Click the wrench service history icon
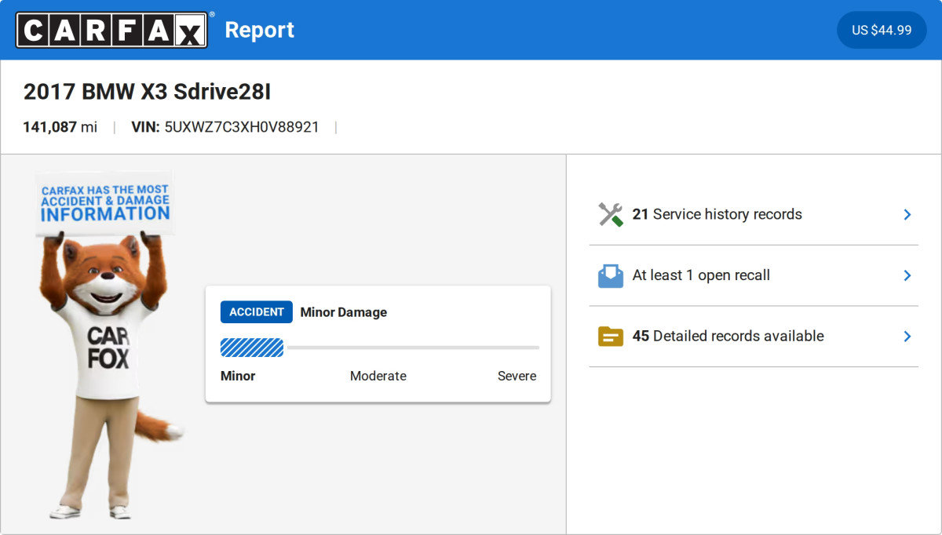Screen dimensions: 942x535 click(x=610, y=214)
